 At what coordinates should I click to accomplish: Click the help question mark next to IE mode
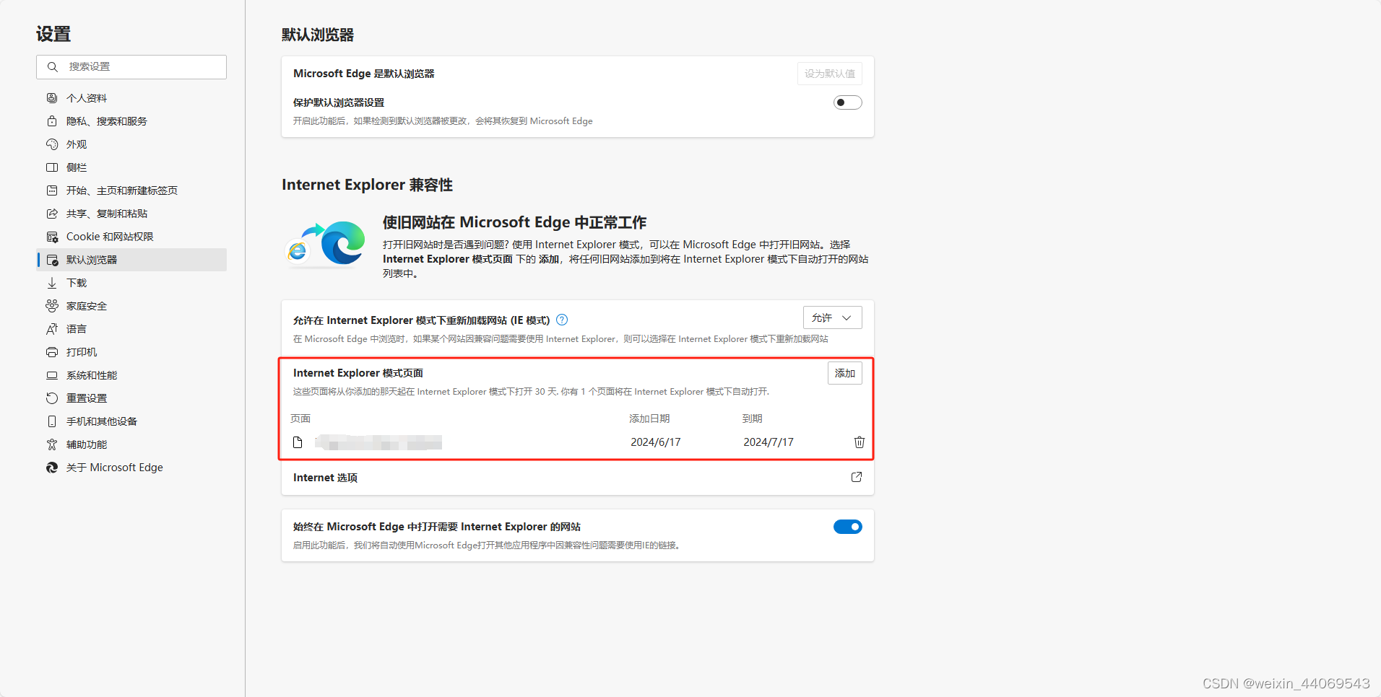coord(562,320)
